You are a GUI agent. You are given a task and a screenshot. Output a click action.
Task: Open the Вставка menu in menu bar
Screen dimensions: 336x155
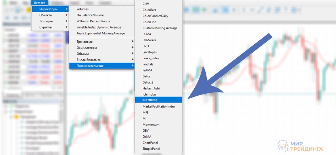(39, 3)
